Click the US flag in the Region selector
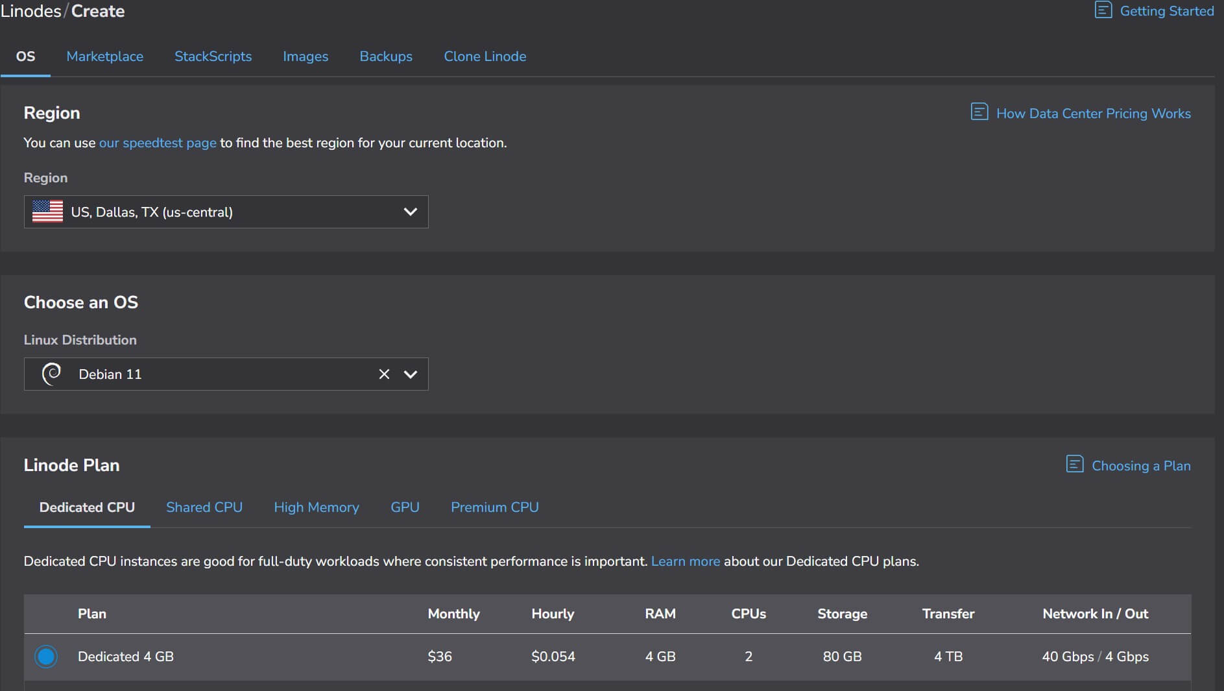 48,212
